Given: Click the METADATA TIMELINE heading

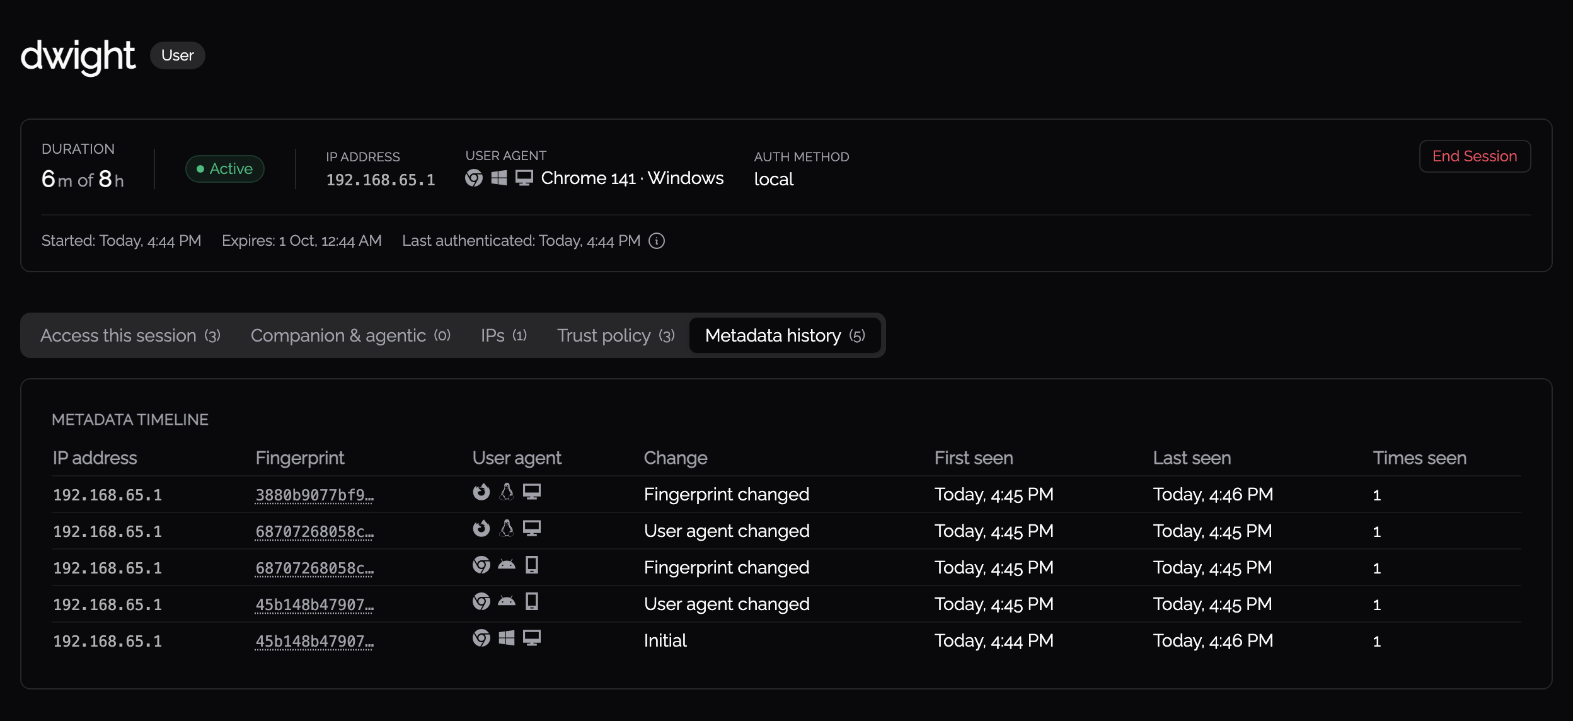Looking at the screenshot, I should click(130, 420).
